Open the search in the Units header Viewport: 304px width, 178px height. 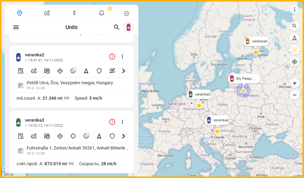[x=116, y=27]
